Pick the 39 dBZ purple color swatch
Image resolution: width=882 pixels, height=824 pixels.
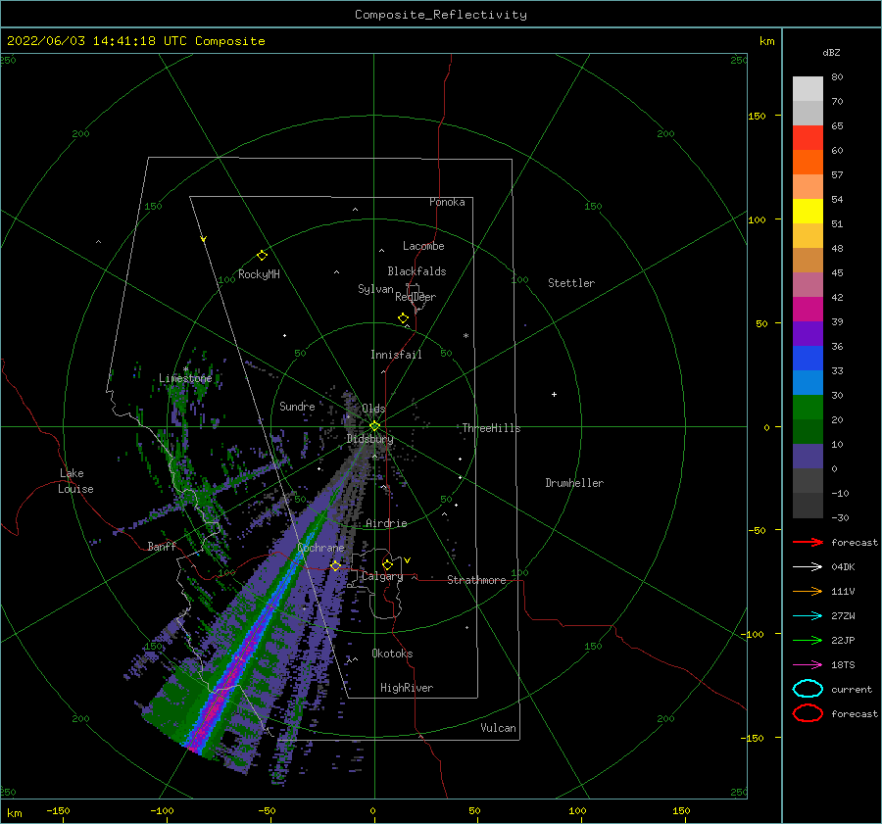tap(808, 333)
